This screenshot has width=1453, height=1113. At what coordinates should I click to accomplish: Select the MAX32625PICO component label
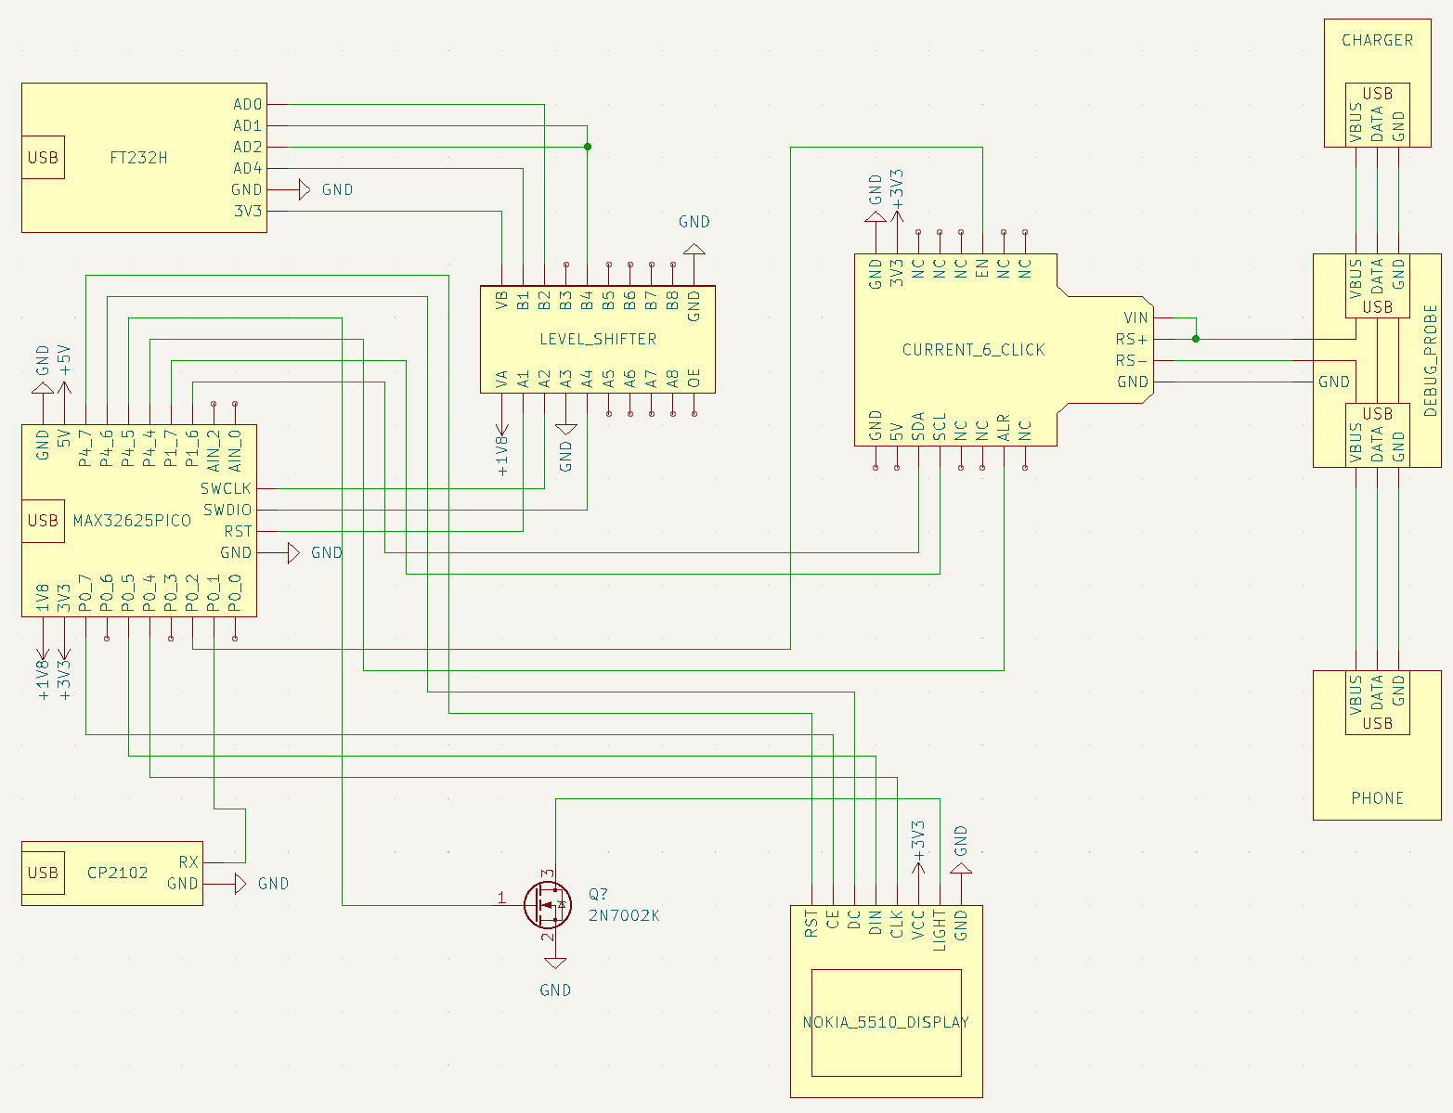[132, 521]
